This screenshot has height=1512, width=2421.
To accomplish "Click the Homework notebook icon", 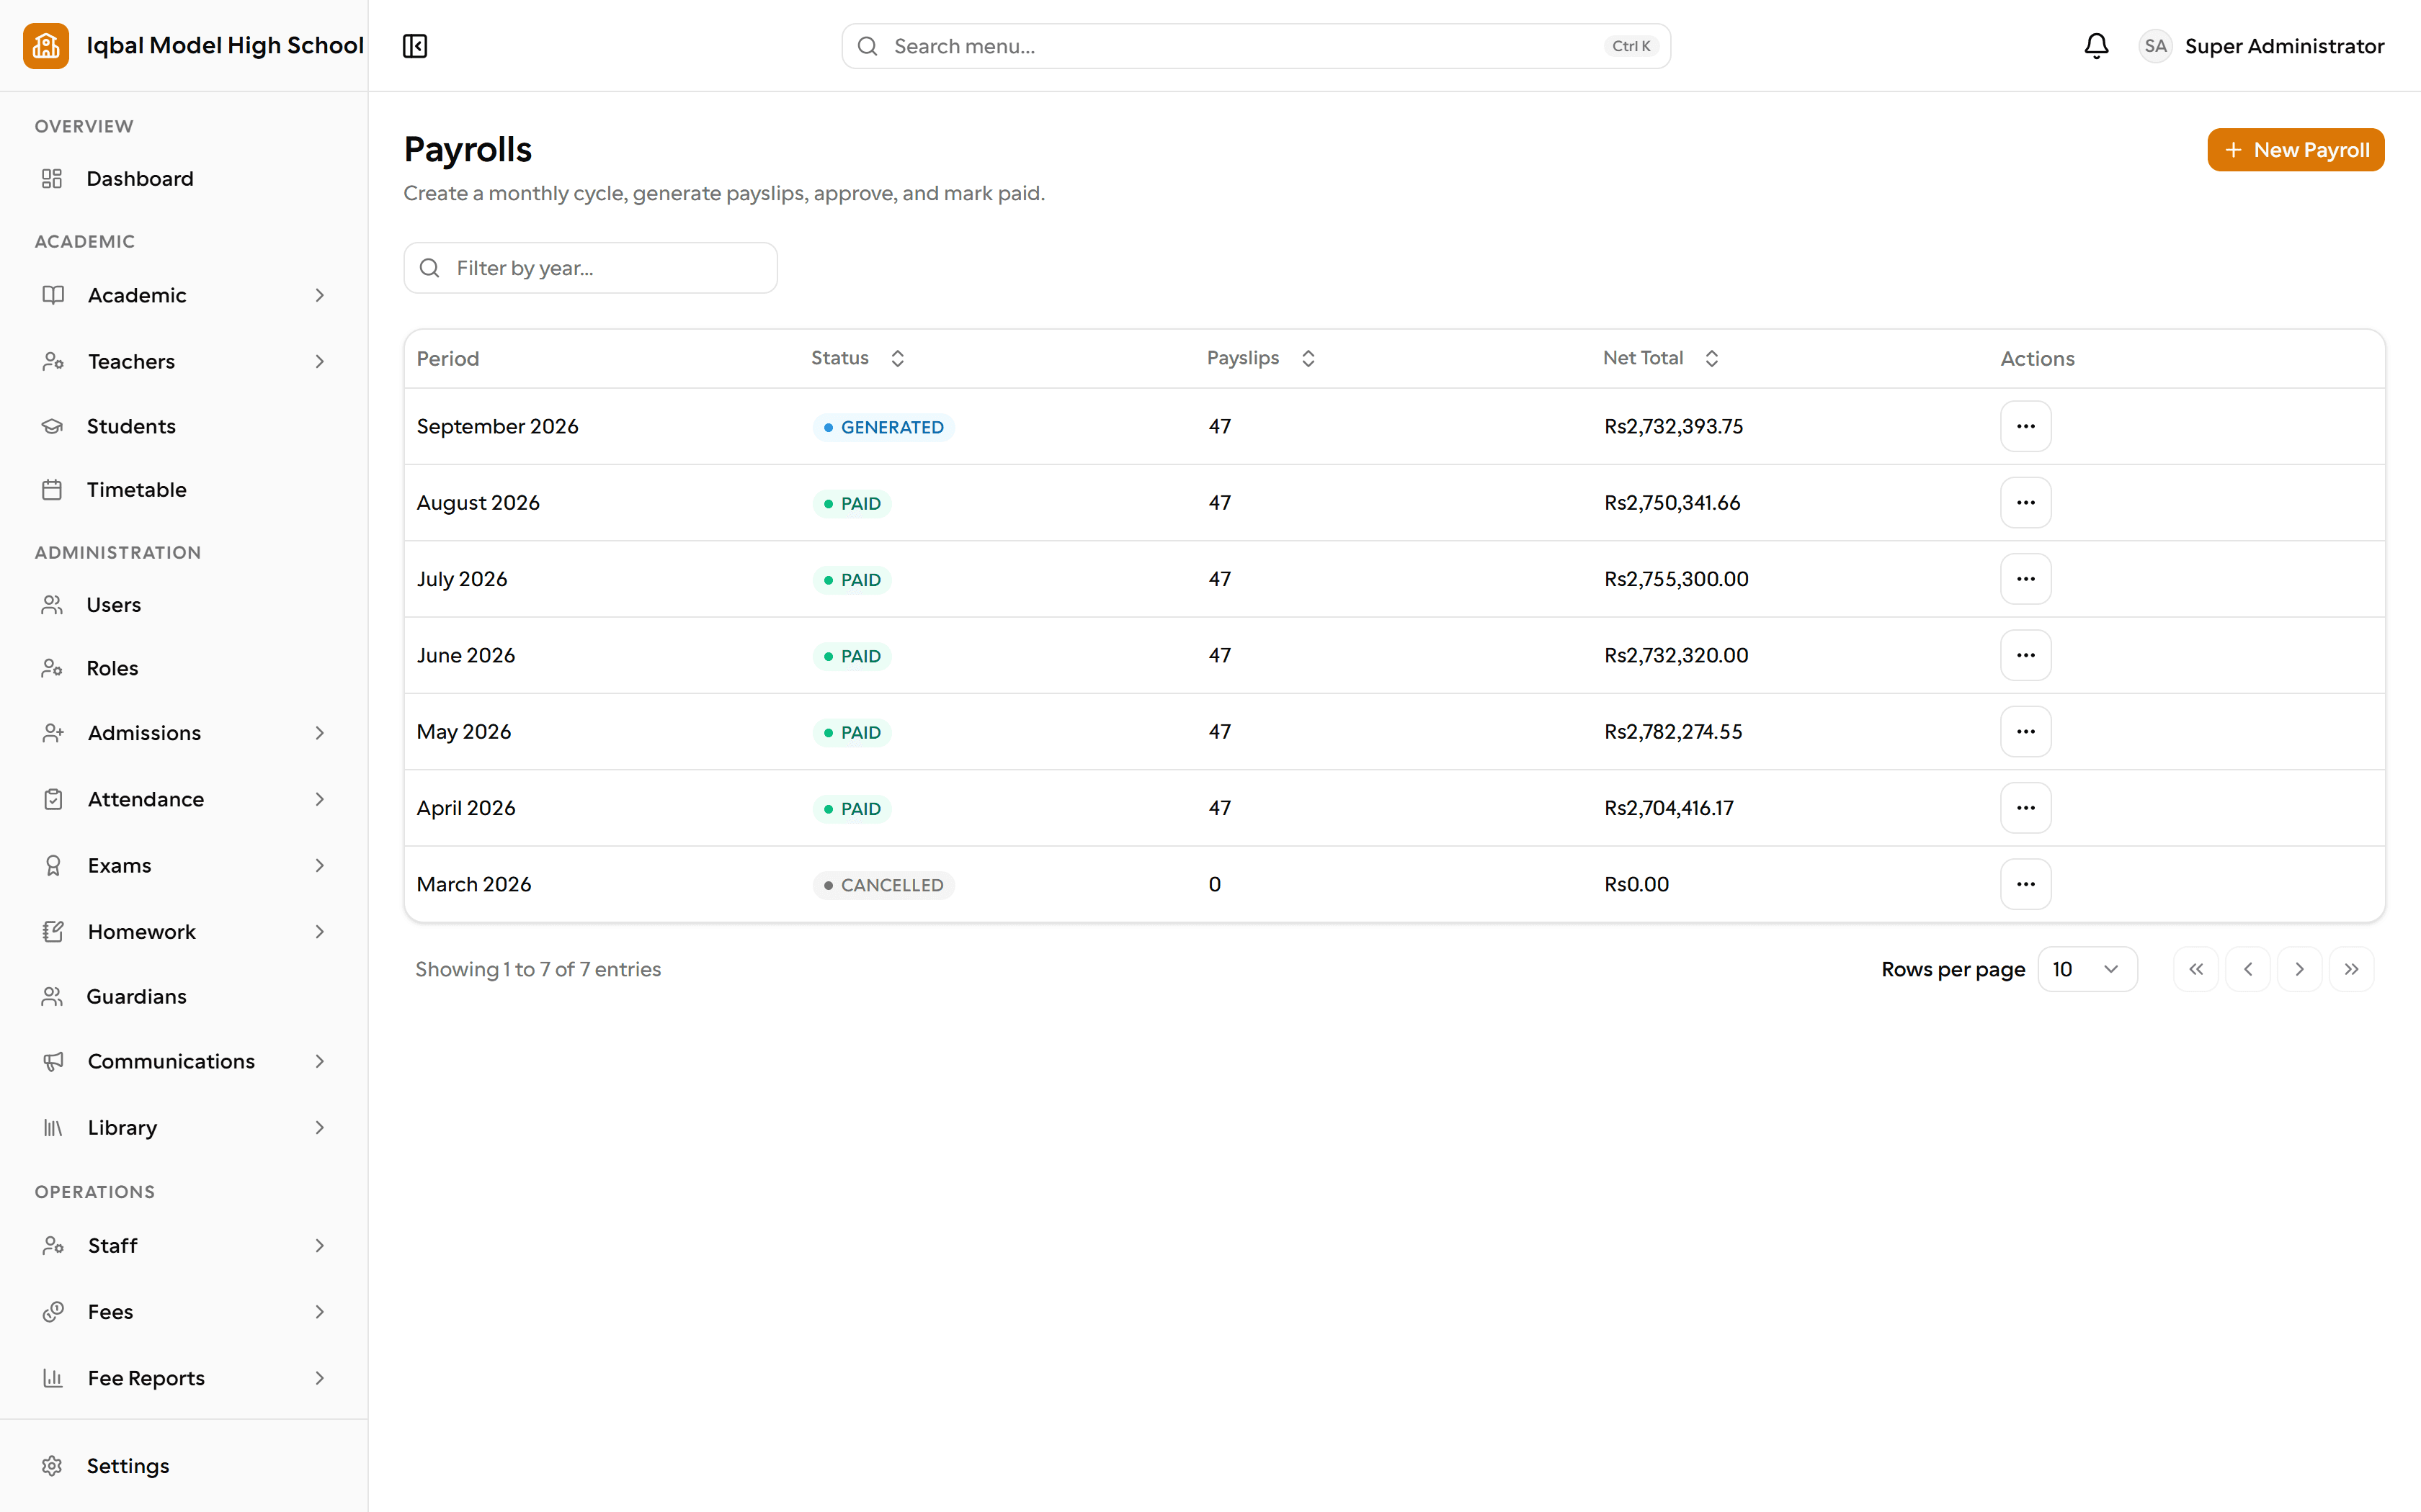I will click(53, 932).
